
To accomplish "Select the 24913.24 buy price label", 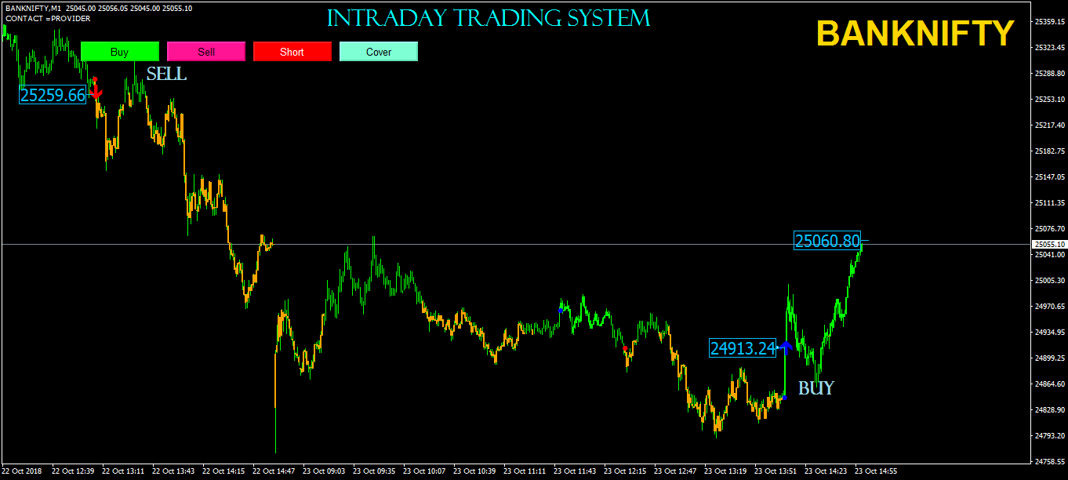I will pyautogui.click(x=743, y=347).
